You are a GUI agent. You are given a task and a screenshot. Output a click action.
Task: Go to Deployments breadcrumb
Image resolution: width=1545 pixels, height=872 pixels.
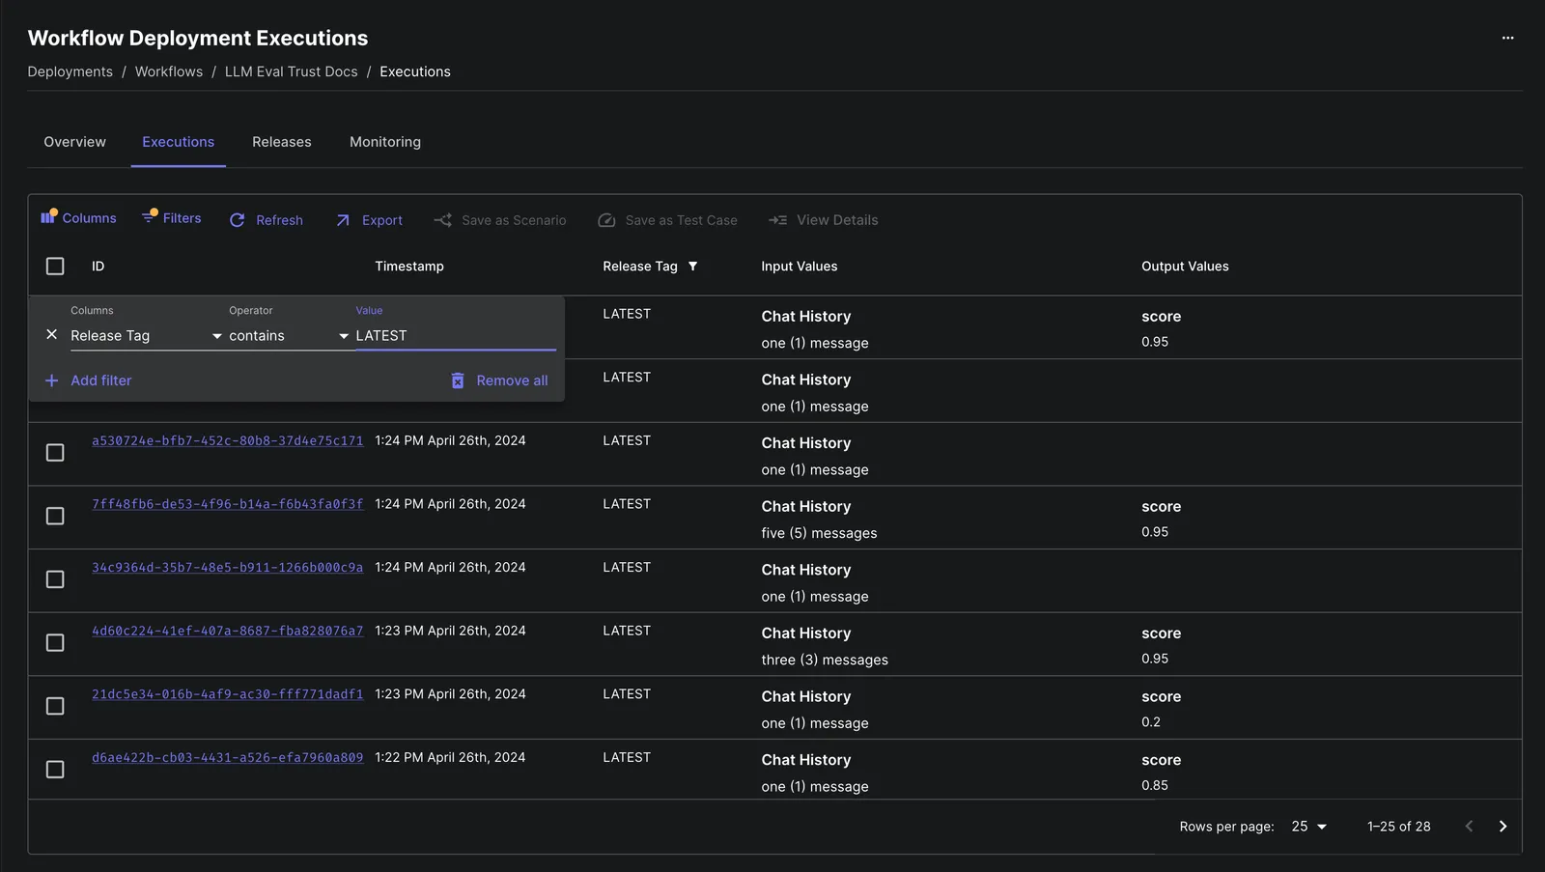click(70, 71)
